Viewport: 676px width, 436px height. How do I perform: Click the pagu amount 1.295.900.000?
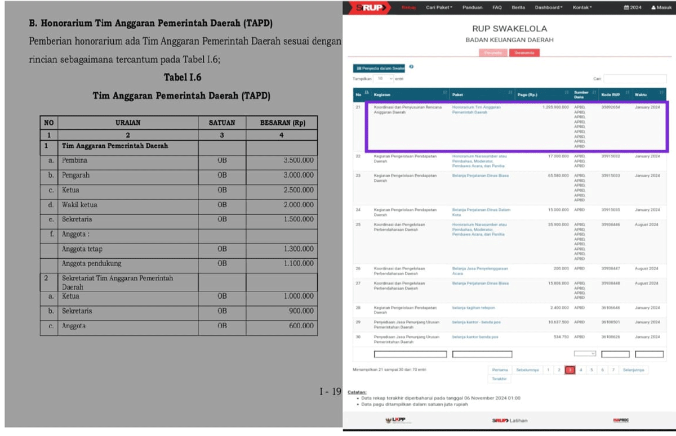[555, 107]
